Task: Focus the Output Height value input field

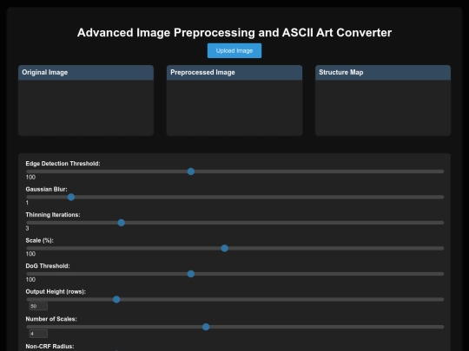Action: pyautogui.click(x=38, y=306)
